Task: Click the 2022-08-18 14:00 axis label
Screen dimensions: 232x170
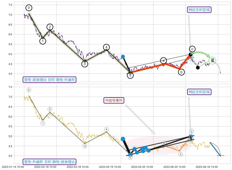Action: point(207,167)
